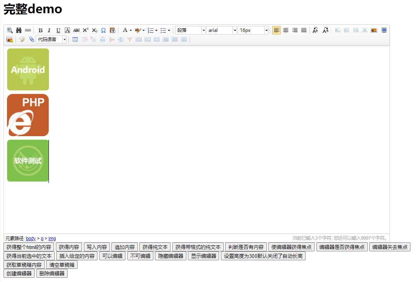This screenshot has height=282, width=417.
Task: Open search and replace binoculars tool
Action: [x=19, y=30]
